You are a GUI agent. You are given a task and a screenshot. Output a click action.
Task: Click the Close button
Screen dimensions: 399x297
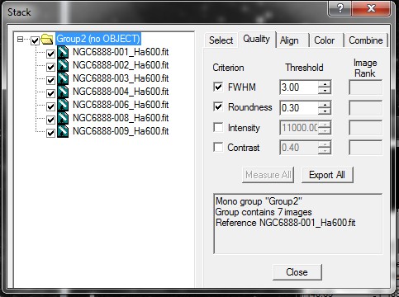click(x=297, y=272)
